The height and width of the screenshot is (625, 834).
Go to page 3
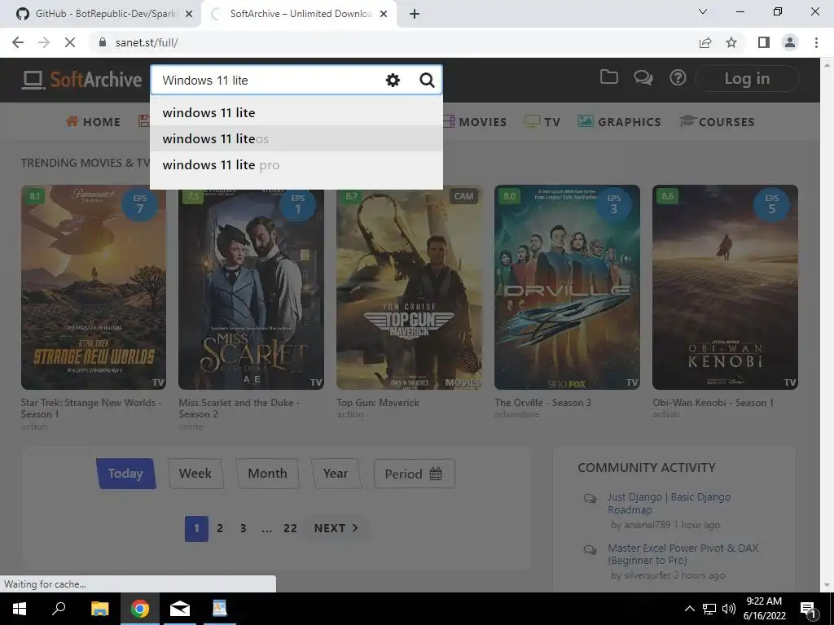pos(243,528)
